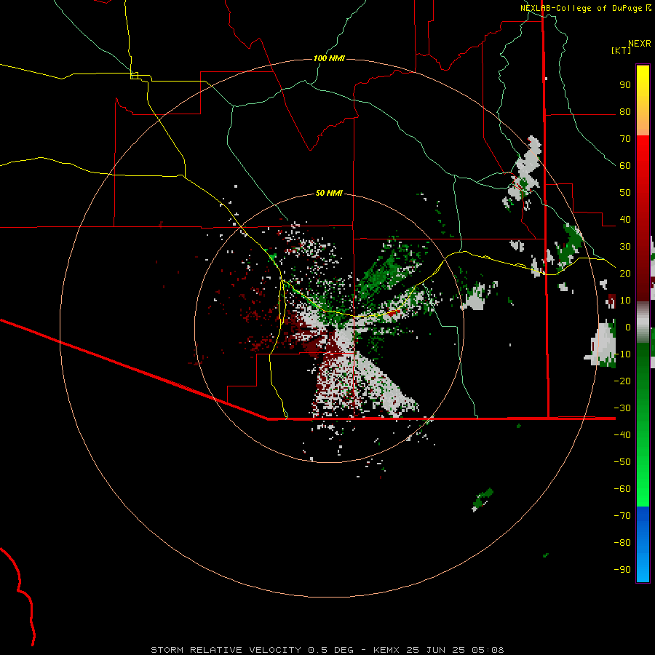Click the 70 value on the velocity scale
This screenshot has width=655, height=655.
625,139
